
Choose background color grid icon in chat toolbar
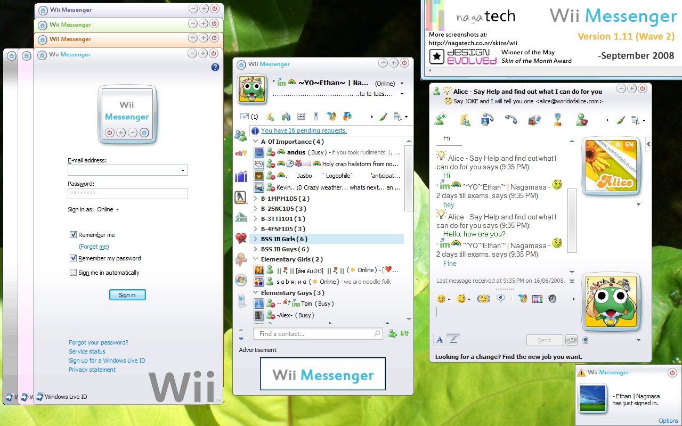[x=537, y=299]
